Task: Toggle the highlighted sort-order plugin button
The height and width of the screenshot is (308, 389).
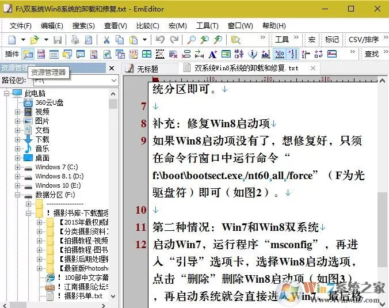Action: (x=292, y=54)
